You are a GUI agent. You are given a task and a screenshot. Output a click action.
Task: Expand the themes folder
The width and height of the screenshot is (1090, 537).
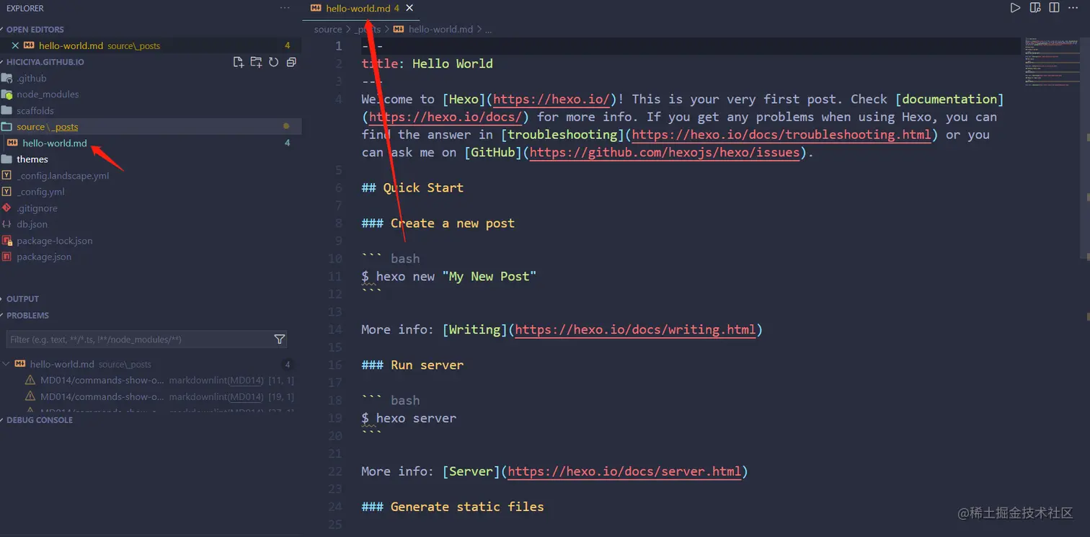[x=32, y=159]
